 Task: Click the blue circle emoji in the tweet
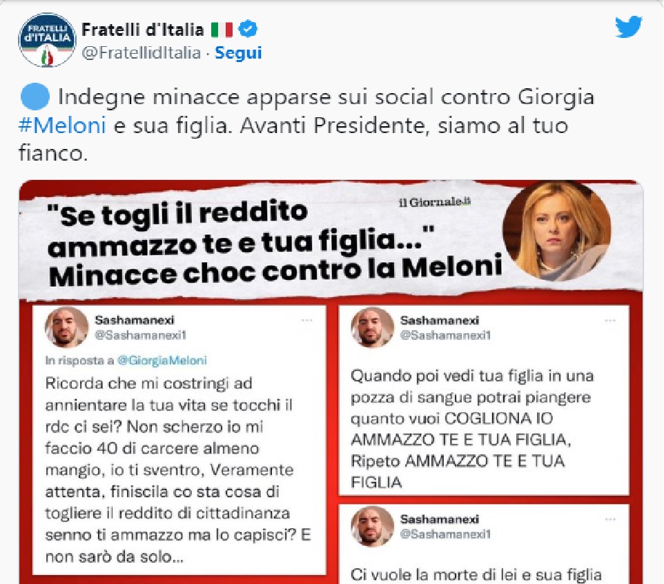(35, 97)
